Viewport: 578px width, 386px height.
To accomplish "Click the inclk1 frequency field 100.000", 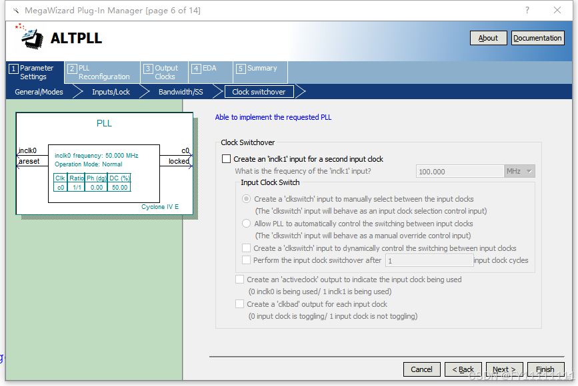I will pyautogui.click(x=460, y=172).
